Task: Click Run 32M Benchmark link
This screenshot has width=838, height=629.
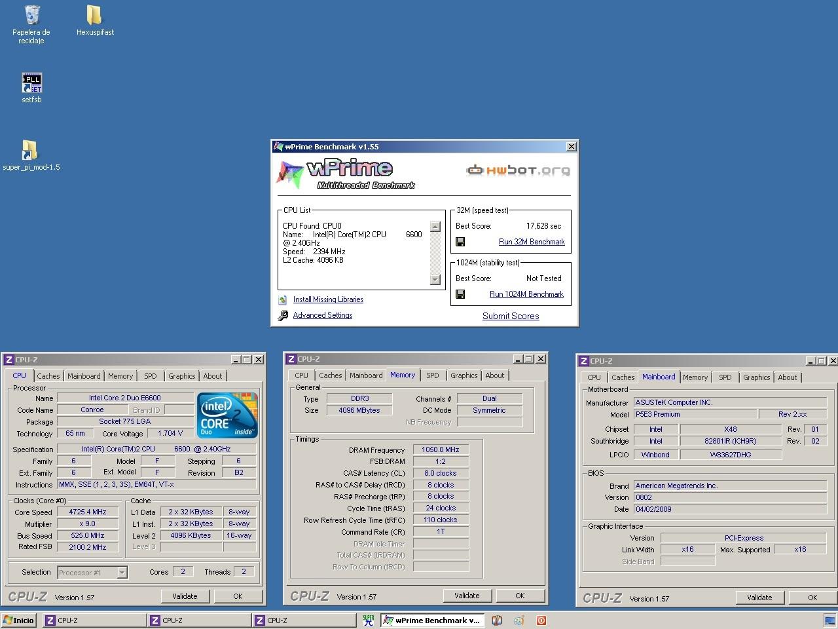Action: [x=532, y=242]
